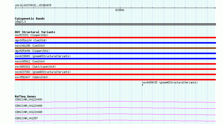Click the CDH13|NM_001220488 magenta gene line
The image size is (223, 124).
[x=115, y=114]
